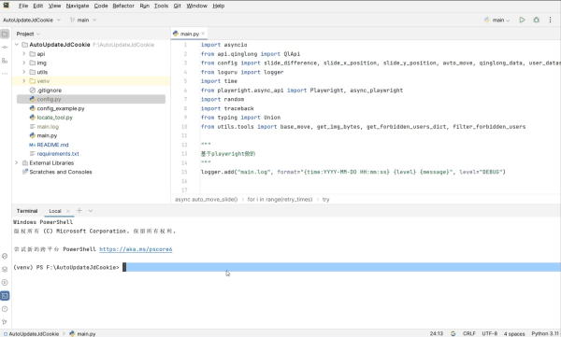This screenshot has height=337, width=561.
Task: Open the more actions vertical dots menu
Action: pyautogui.click(x=550, y=20)
